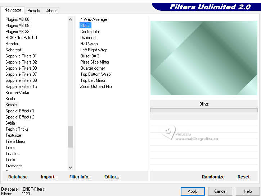The width and height of the screenshot is (261, 196).
Task: Click the category list scrollbar thumb
Action: point(71,137)
